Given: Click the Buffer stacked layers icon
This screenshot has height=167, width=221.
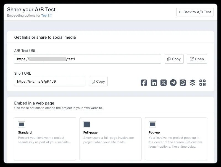Looking at the screenshot, I should click(193, 83).
